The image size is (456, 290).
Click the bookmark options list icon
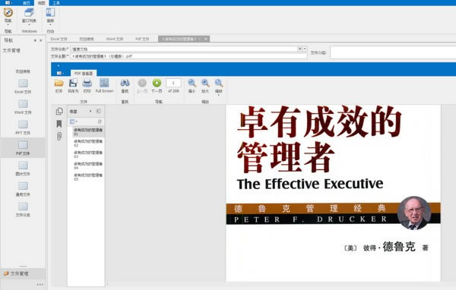click(73, 121)
